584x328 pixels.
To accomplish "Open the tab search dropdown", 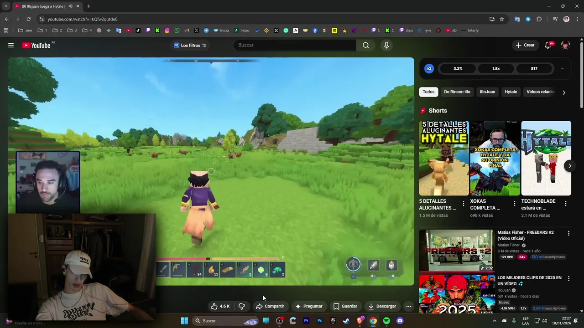I will coord(6,6).
